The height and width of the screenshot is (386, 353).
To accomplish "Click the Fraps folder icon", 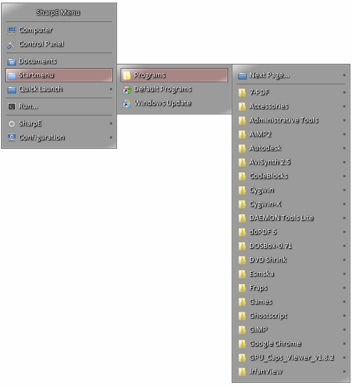I will (242, 288).
